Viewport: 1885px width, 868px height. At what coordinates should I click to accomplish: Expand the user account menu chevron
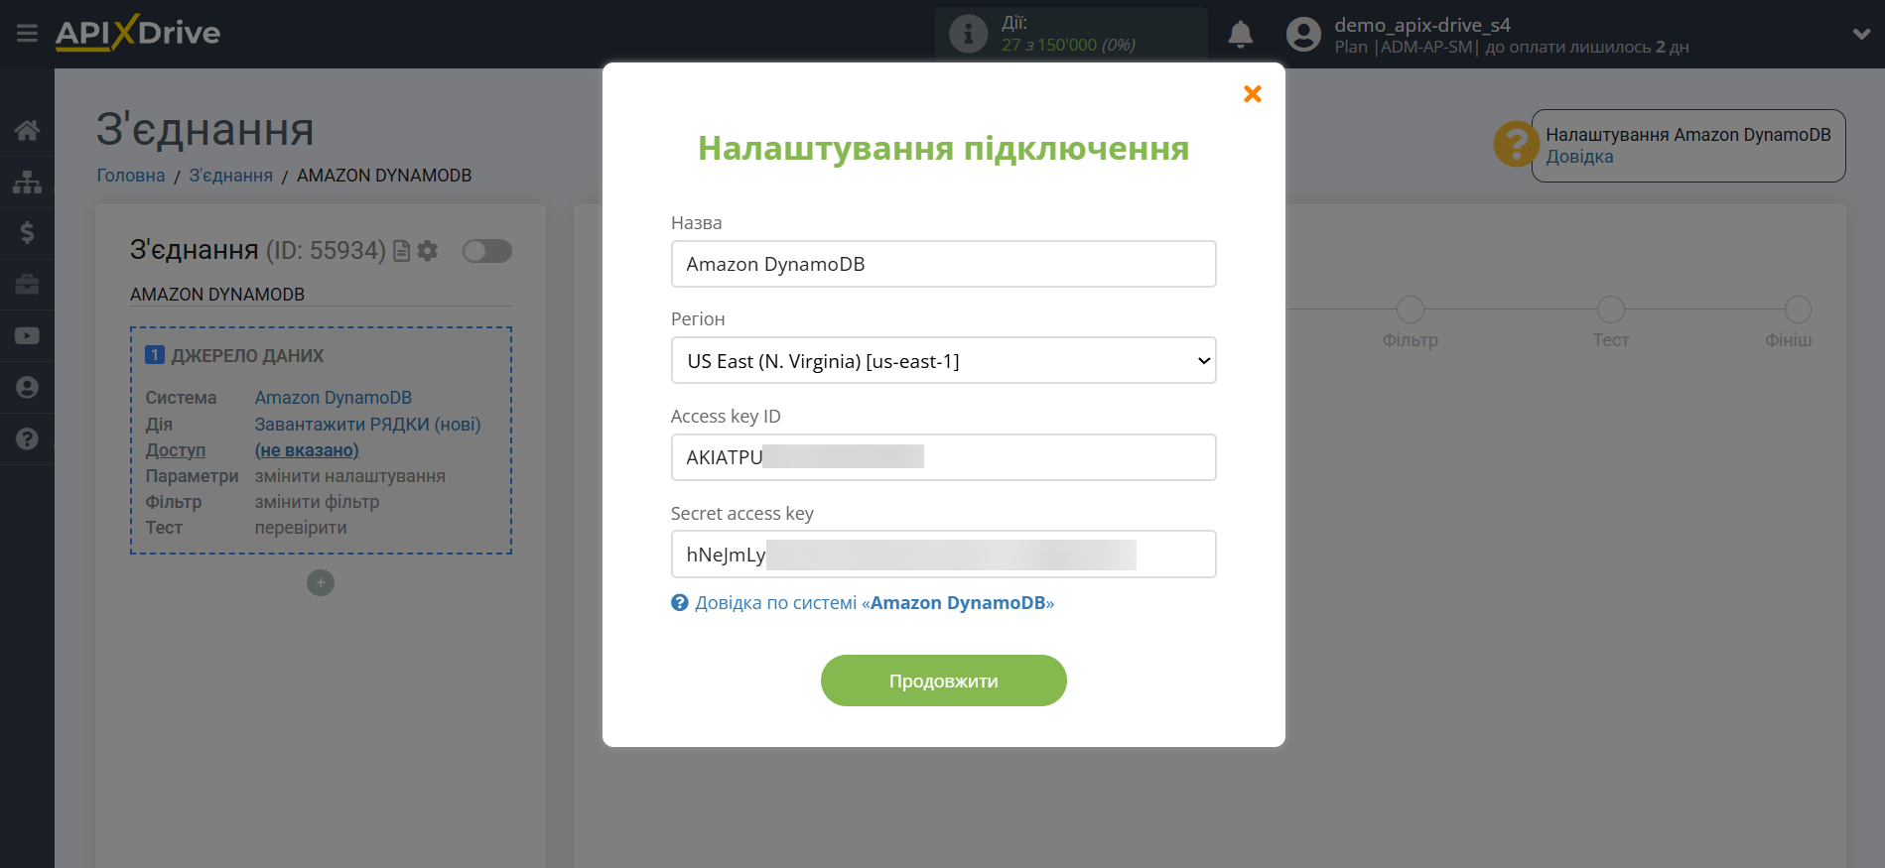(1861, 34)
